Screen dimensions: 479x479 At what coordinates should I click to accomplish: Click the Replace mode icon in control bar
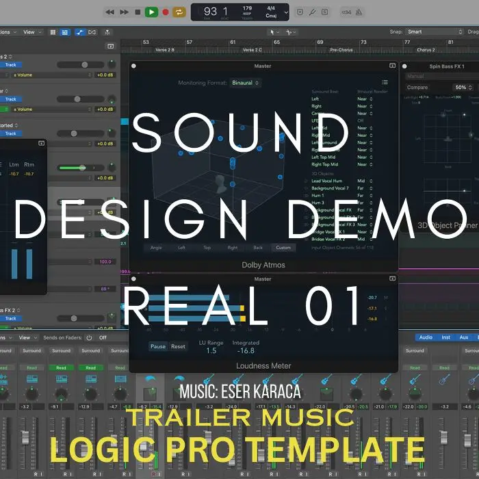coord(300,12)
